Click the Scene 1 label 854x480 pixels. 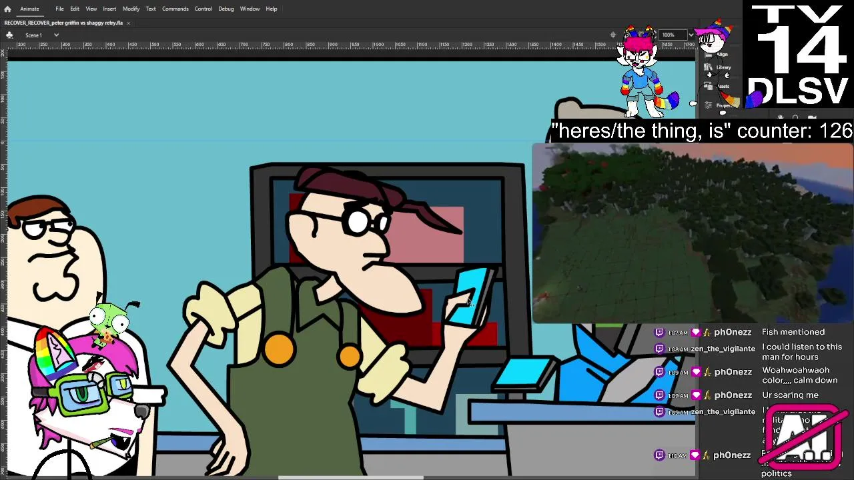pos(33,35)
